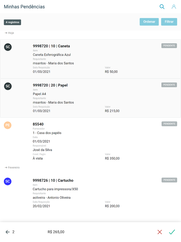
Task: Reject selected items with the red X
Action: point(160,232)
